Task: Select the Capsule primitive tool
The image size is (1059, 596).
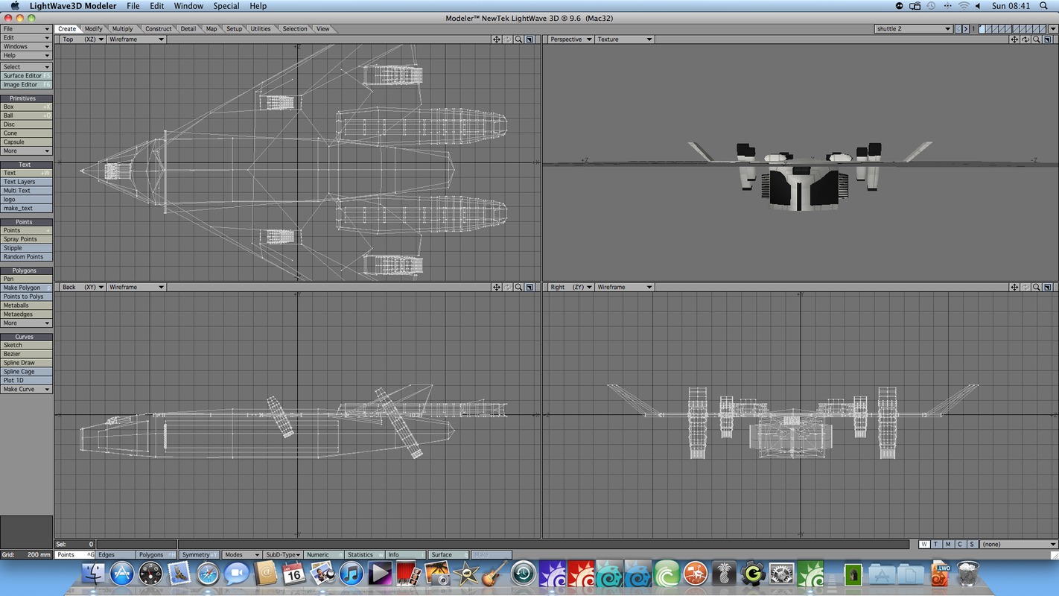Action: coord(26,142)
